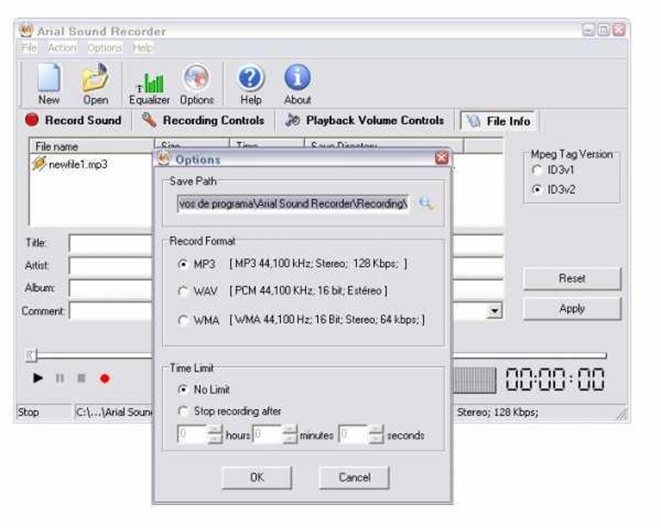Confirm options with OK button

257,478
